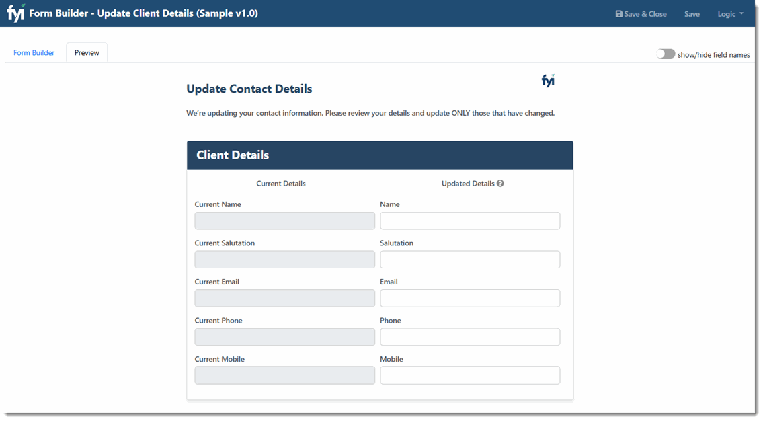Image resolution: width=763 pixels, height=421 pixels.
Task: Click the 'We're updating your contact information' text
Action: tap(370, 113)
